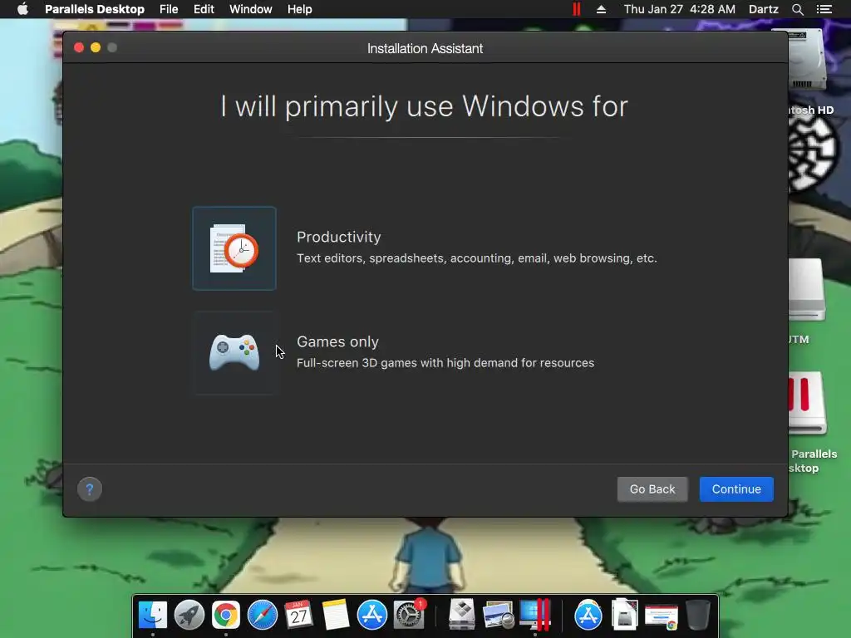This screenshot has height=638, width=851.
Task: Minimize the Installation Assistant window
Action: click(96, 47)
